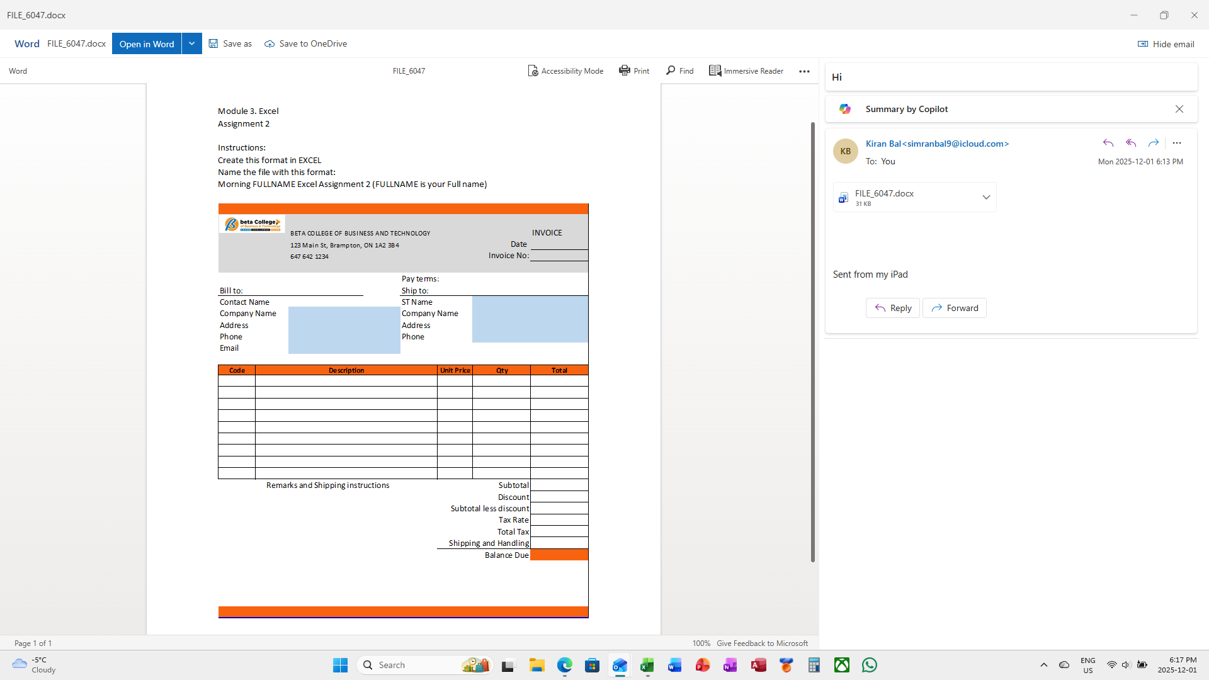Click the FILE_6047.docx attachment file icon
Image resolution: width=1209 pixels, height=680 pixels.
tap(844, 197)
